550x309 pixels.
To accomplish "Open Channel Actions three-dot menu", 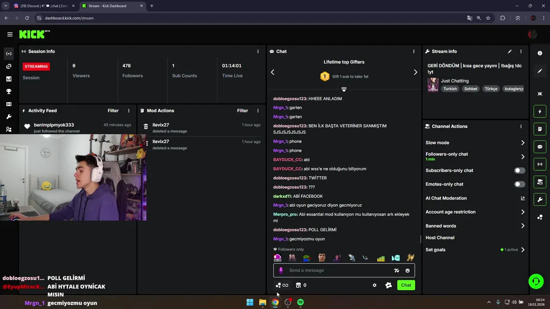I will click(521, 127).
